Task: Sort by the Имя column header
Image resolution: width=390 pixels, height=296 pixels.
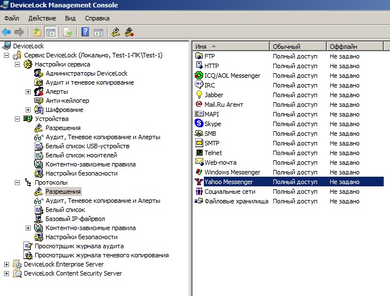Action: click(231, 47)
